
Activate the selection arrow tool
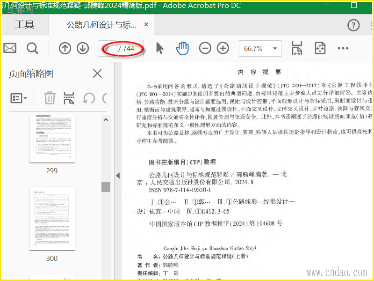pyautogui.click(x=159, y=48)
